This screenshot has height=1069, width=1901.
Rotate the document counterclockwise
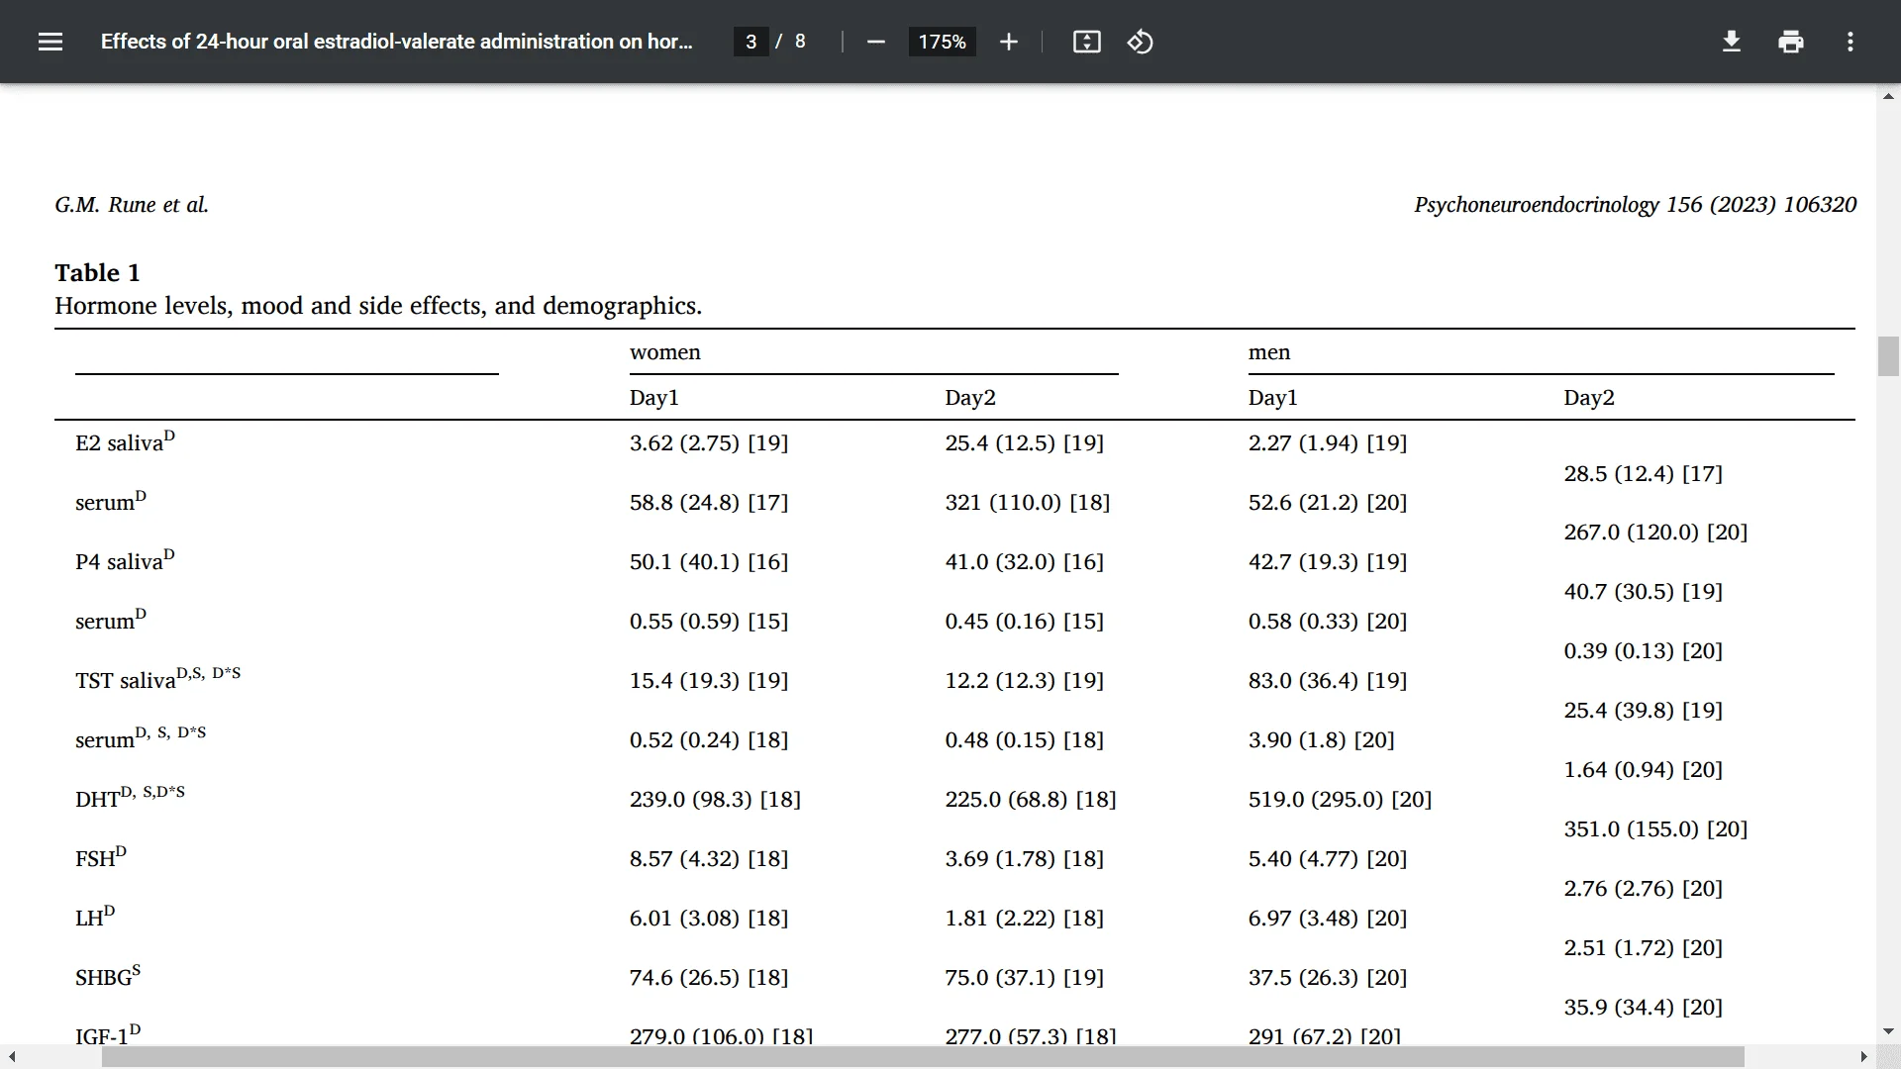(1140, 42)
